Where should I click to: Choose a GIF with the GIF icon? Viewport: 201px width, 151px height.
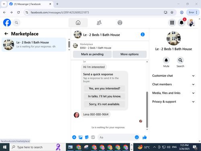(93, 137)
